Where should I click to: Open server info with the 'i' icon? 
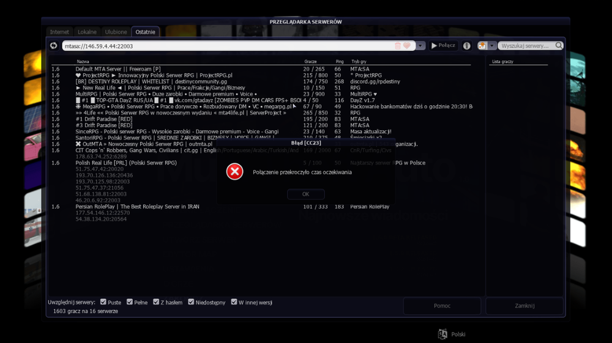pyautogui.click(x=467, y=46)
